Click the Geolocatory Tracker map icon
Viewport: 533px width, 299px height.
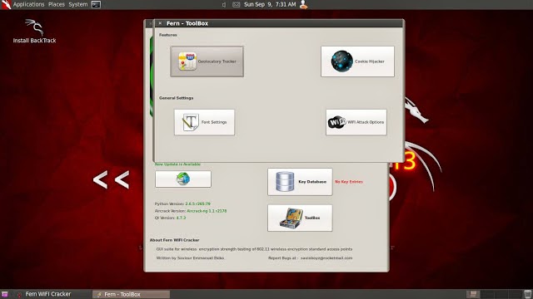click(187, 61)
